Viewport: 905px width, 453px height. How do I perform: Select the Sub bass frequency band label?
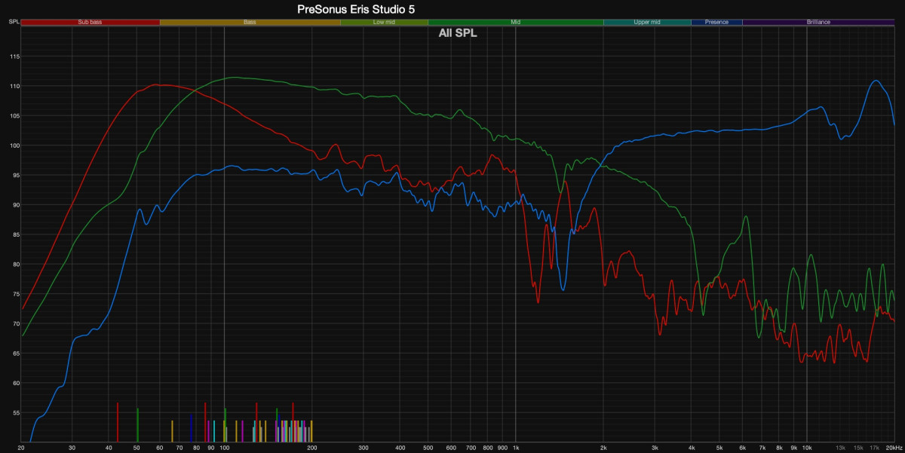click(x=90, y=23)
